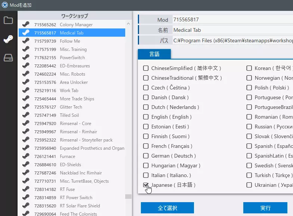Check the ChineseTraditional language option

point(146,78)
